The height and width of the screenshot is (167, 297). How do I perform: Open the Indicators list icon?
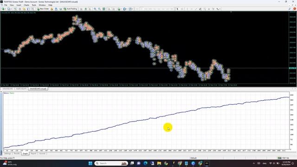click(119, 9)
